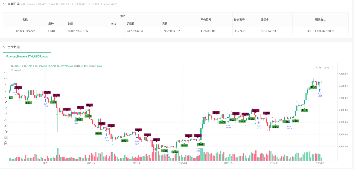
Task: Select the vertical straight line drawing tool
Action: click(x=6, y=84)
